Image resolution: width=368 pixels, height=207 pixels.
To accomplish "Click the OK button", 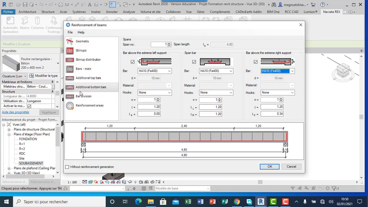I will [x=270, y=167].
